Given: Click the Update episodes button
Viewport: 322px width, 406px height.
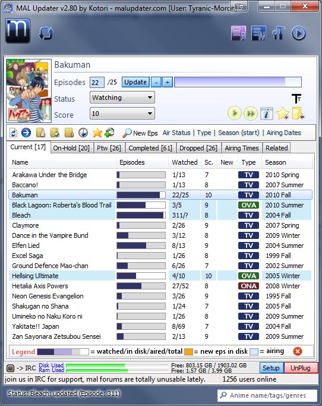Looking at the screenshot, I should point(135,83).
